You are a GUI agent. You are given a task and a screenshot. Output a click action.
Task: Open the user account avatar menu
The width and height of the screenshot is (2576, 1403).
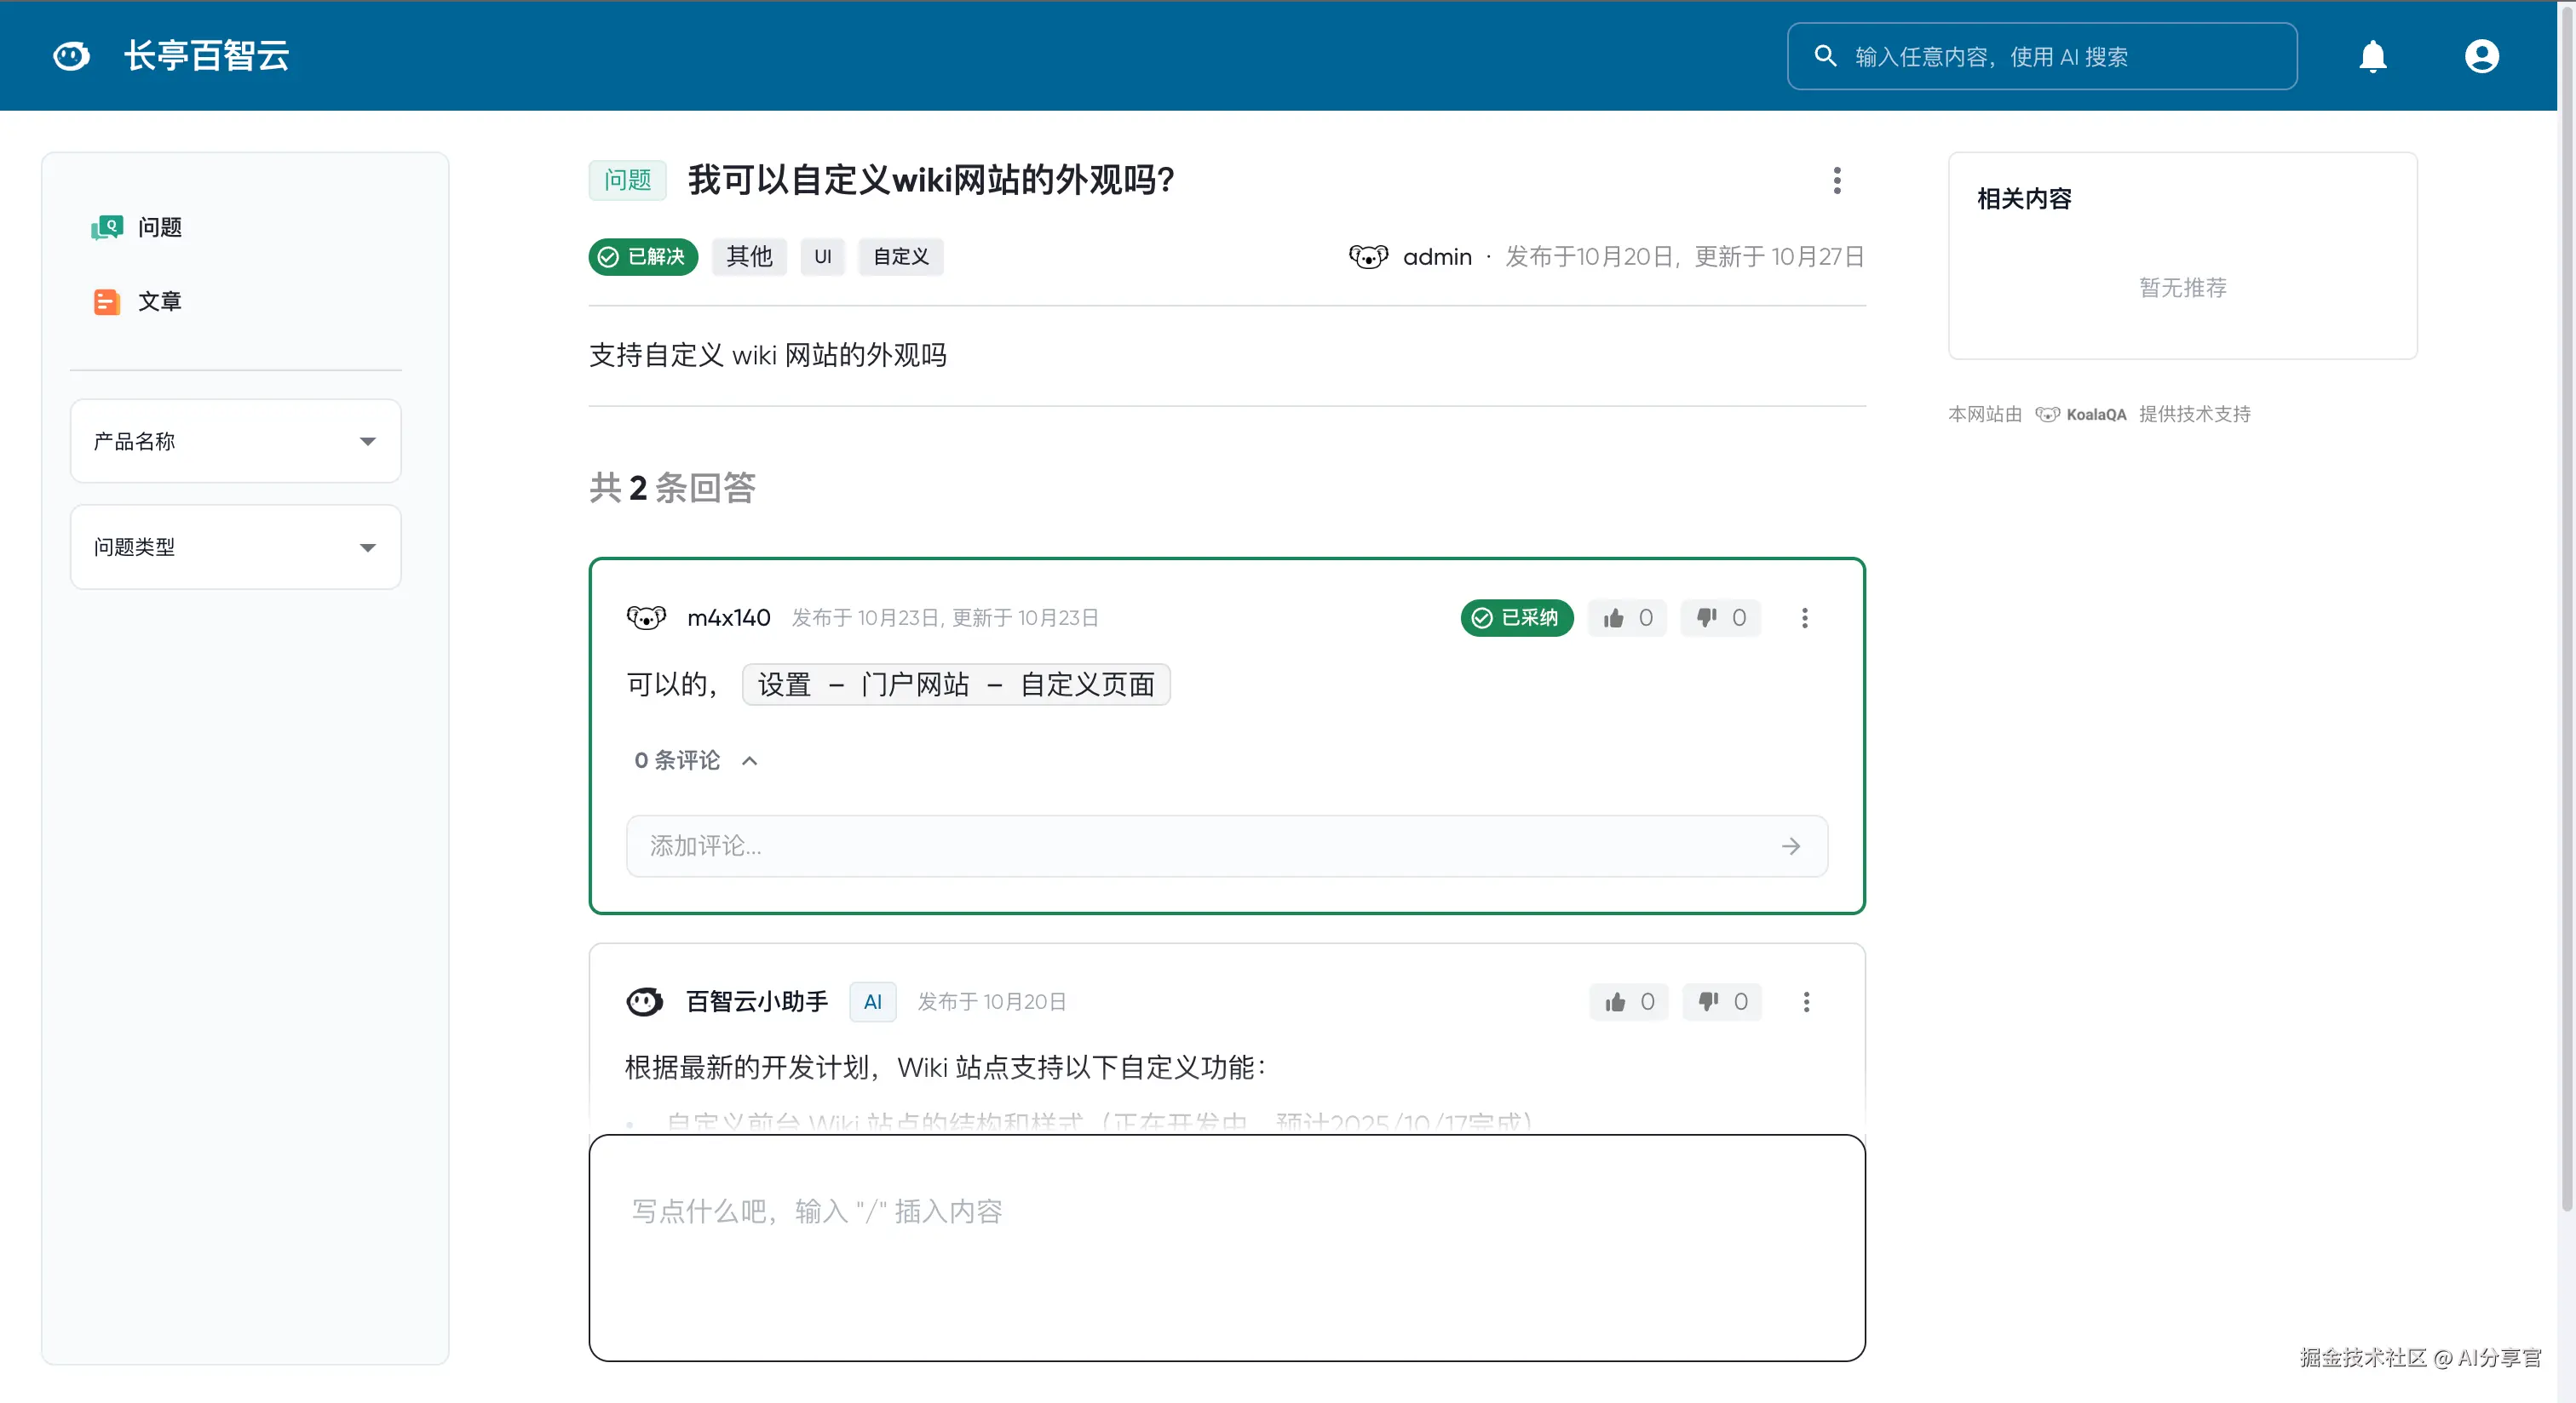[x=2481, y=56]
